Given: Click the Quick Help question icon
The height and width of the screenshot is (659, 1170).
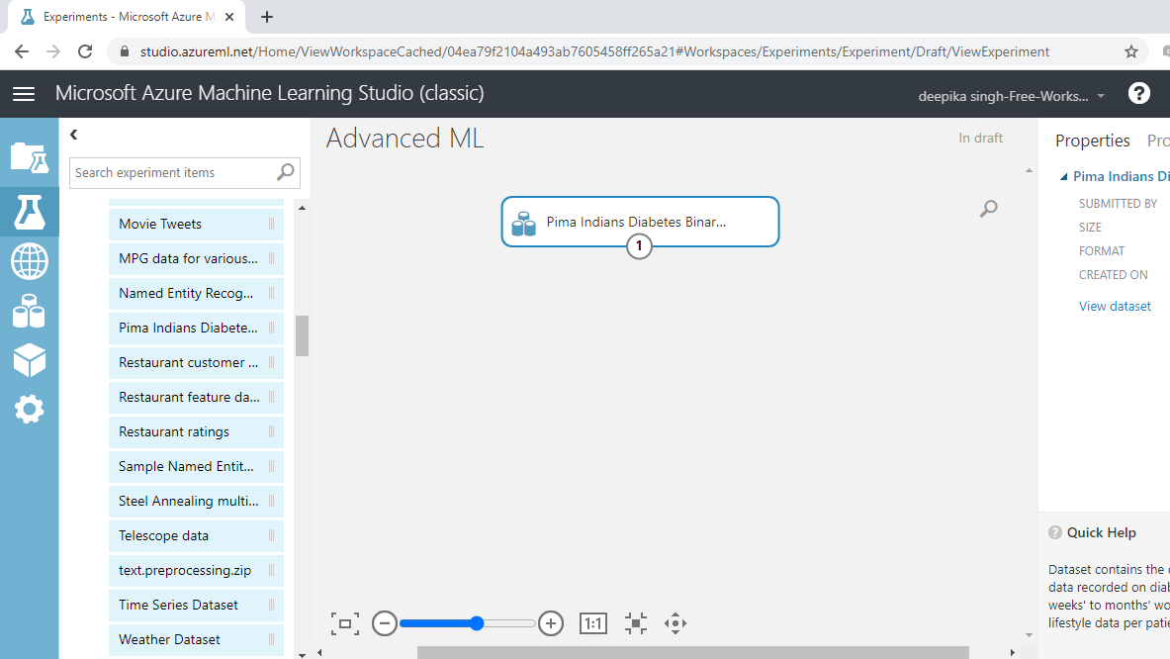Looking at the screenshot, I should pos(1055,532).
